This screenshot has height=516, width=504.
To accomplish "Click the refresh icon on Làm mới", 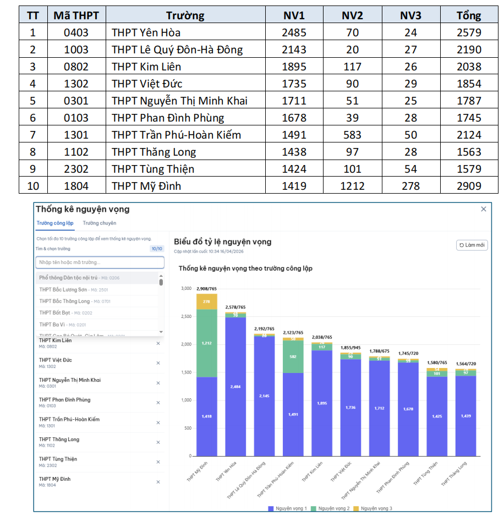I will (x=462, y=246).
